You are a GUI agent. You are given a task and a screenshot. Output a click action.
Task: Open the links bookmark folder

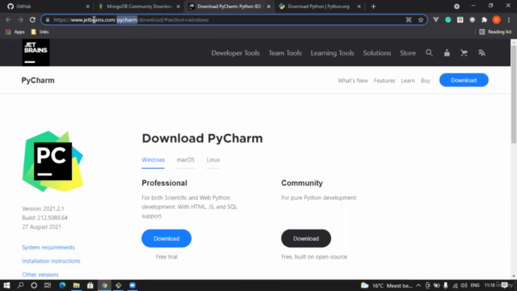tap(40, 32)
